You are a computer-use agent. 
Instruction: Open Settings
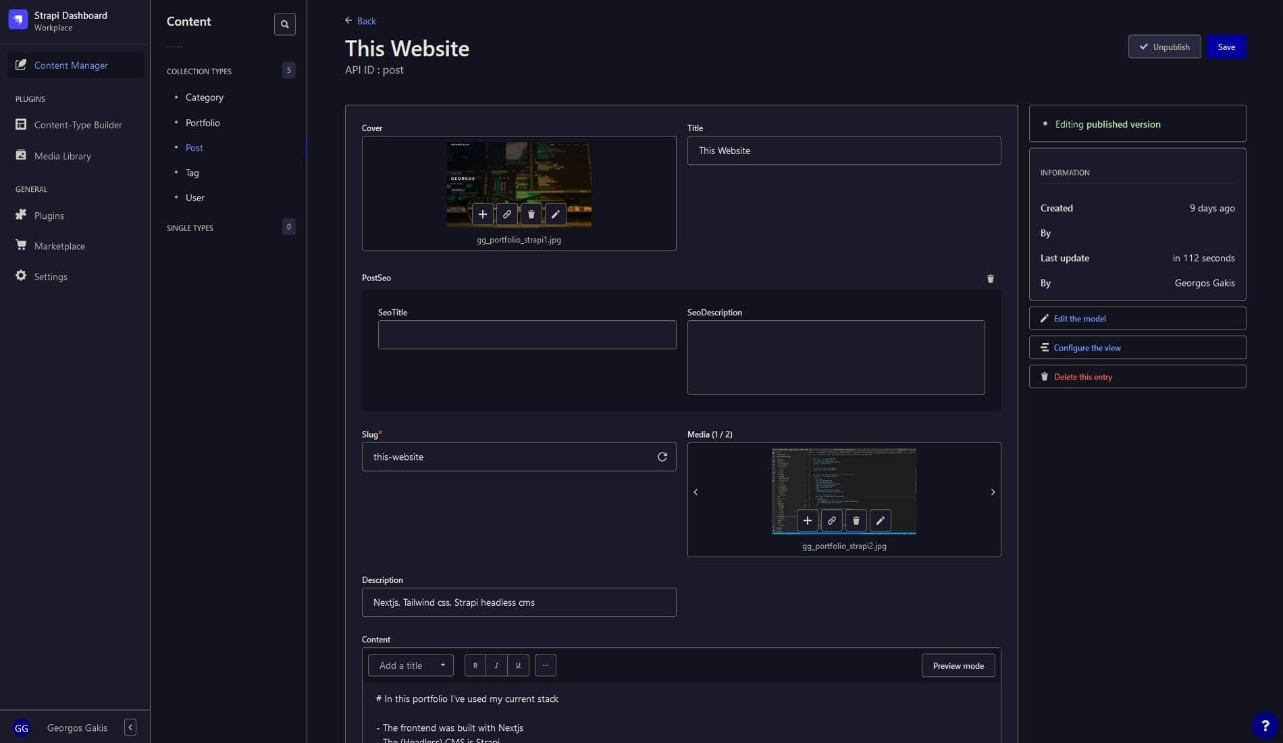tap(76, 276)
